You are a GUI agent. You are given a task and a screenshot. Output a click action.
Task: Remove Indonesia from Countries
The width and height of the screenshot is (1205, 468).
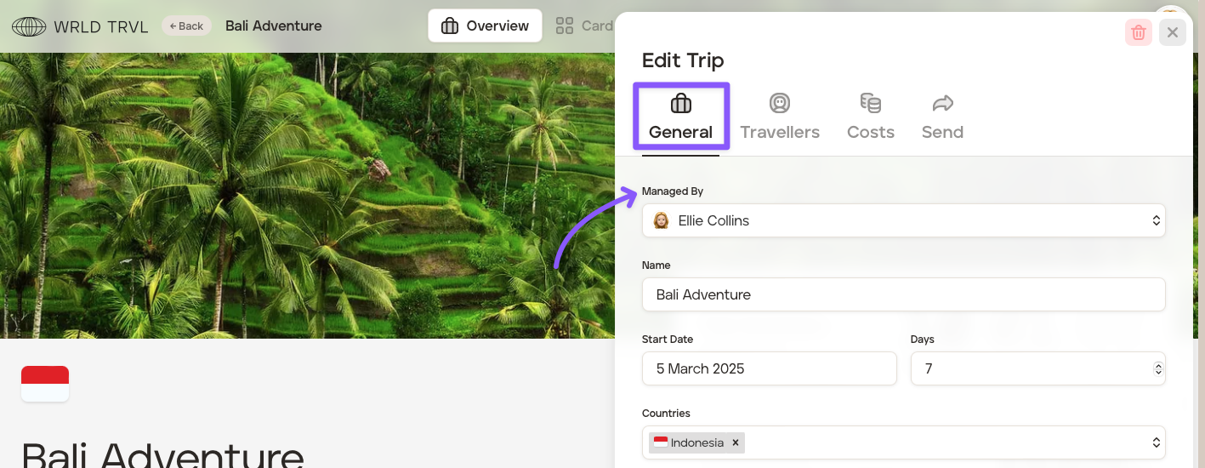(x=736, y=442)
